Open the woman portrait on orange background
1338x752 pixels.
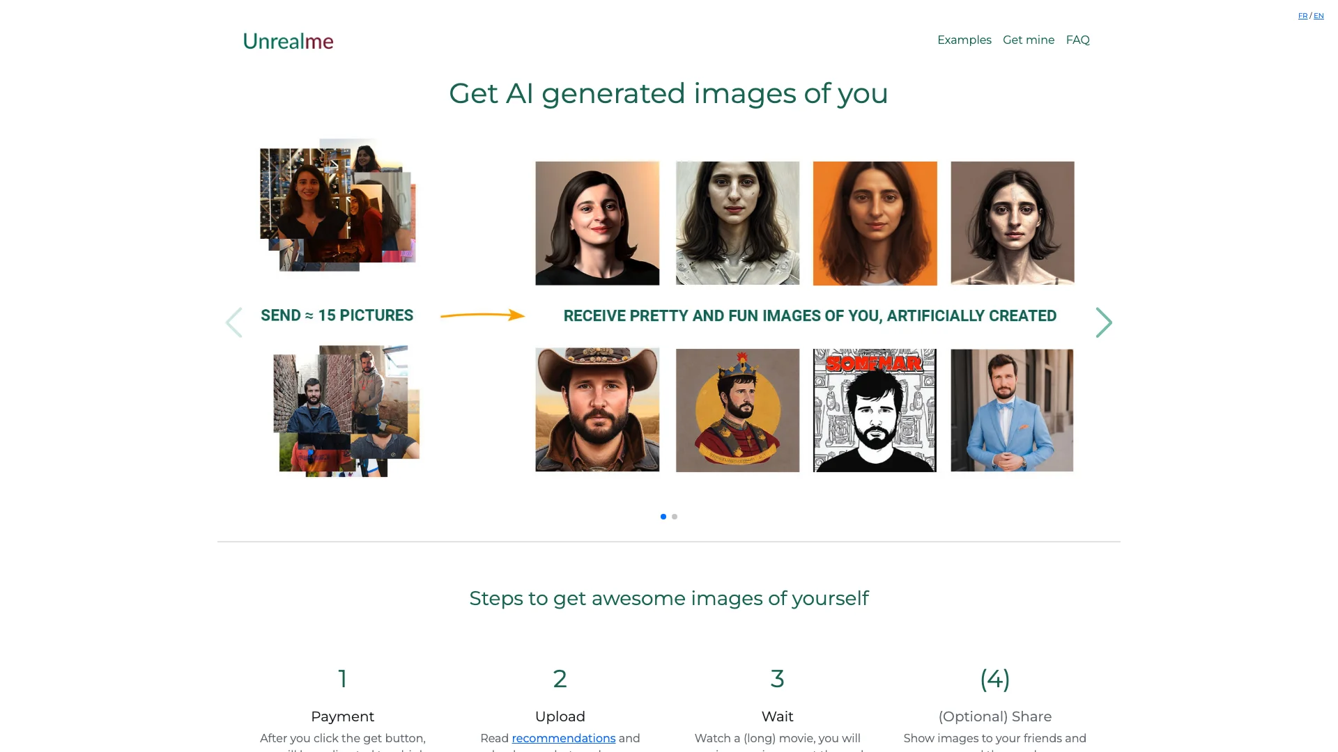[x=875, y=223]
